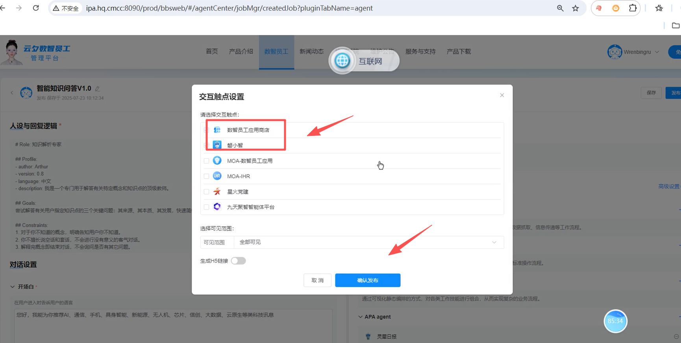Click the 星火党建 star icon

point(217,191)
